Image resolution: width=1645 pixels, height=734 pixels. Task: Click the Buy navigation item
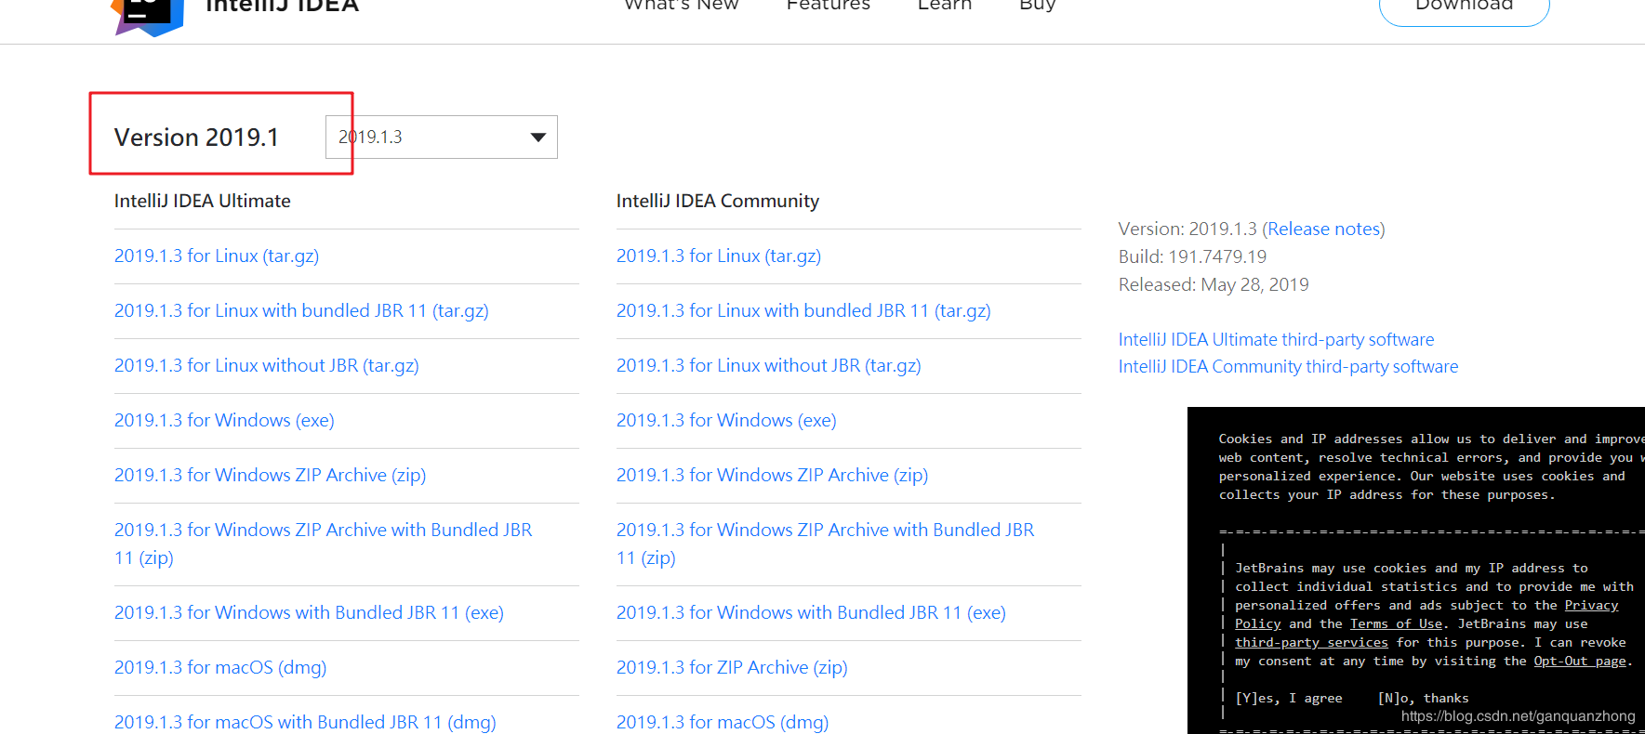point(1037,6)
